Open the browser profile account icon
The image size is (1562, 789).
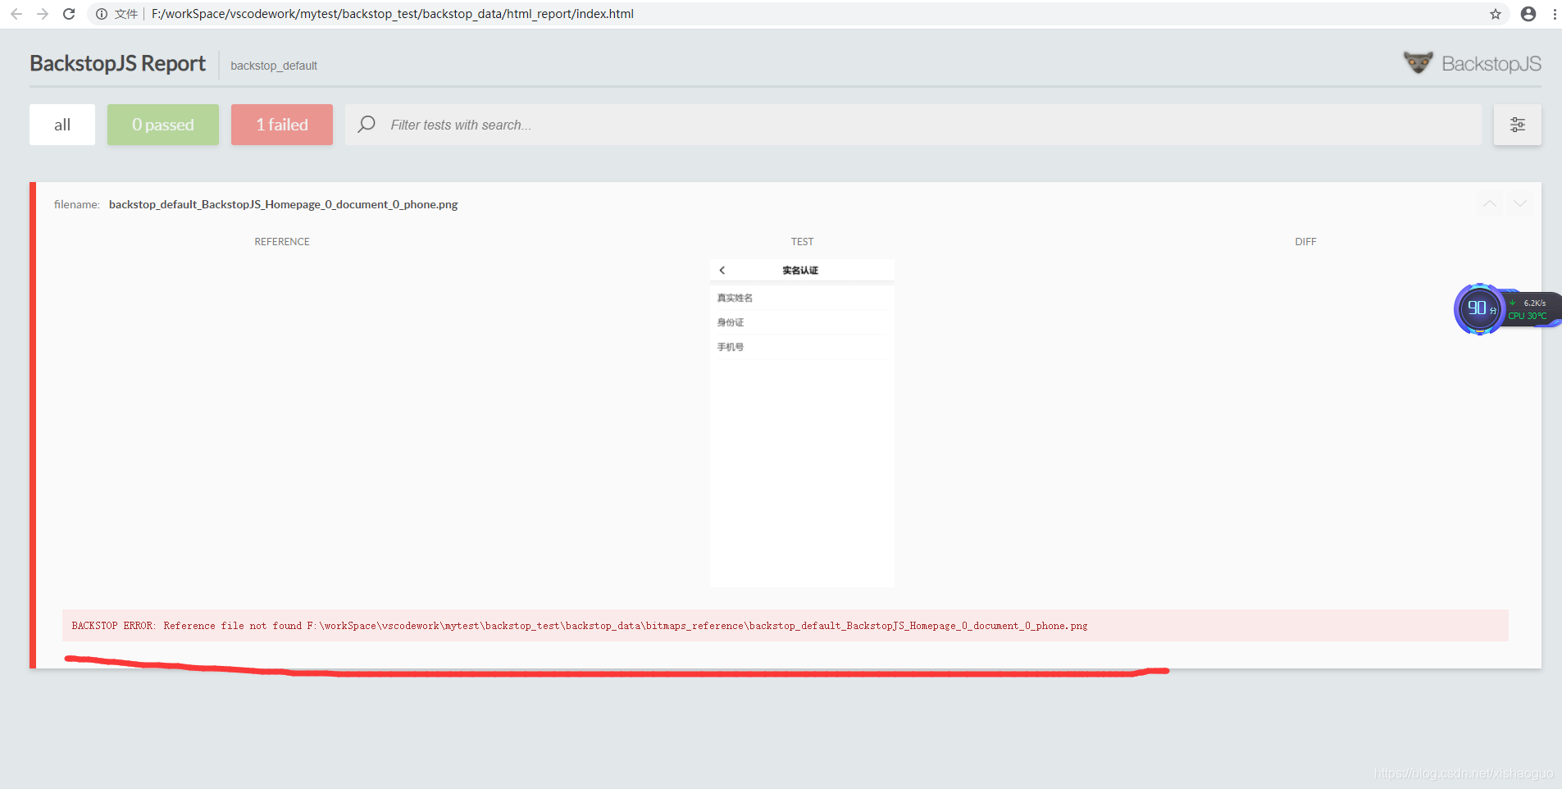point(1528,14)
